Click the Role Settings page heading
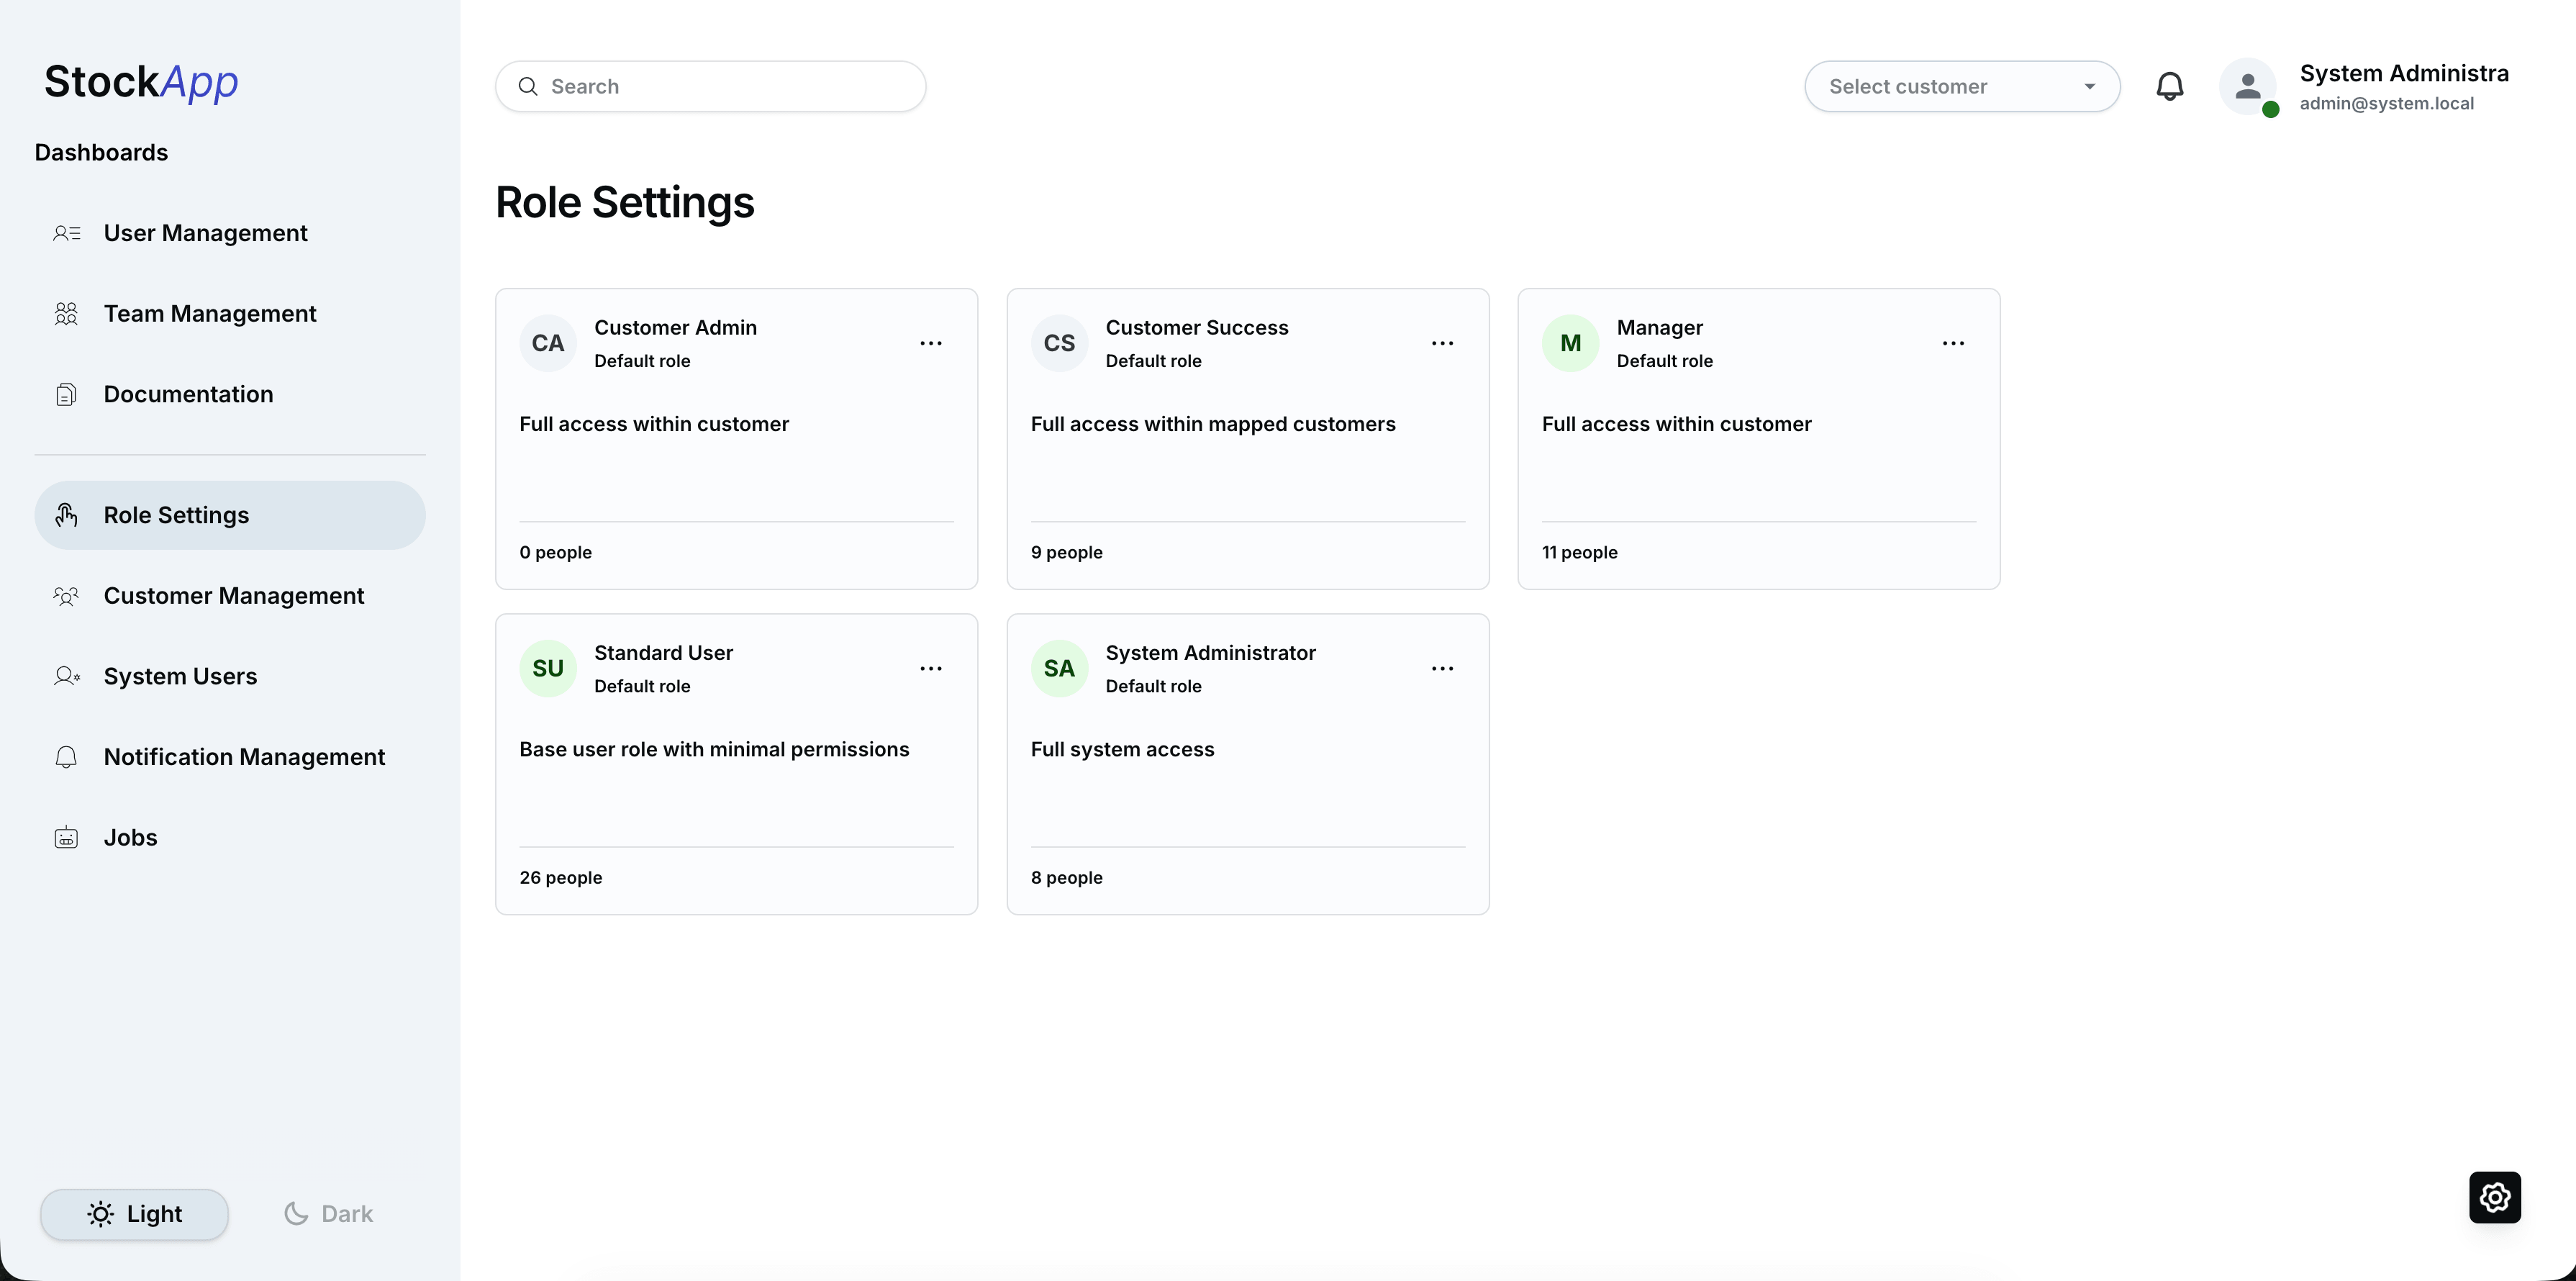 [x=625, y=203]
